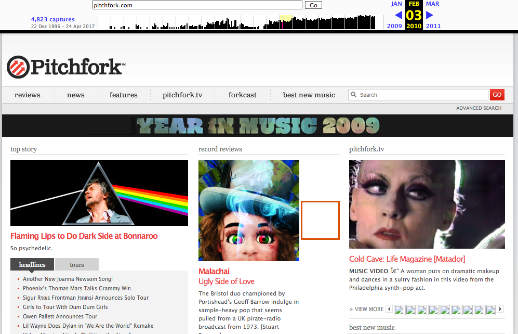Click the pitchfork.tv section heading
Screen dimensions: 518x334
(366, 149)
